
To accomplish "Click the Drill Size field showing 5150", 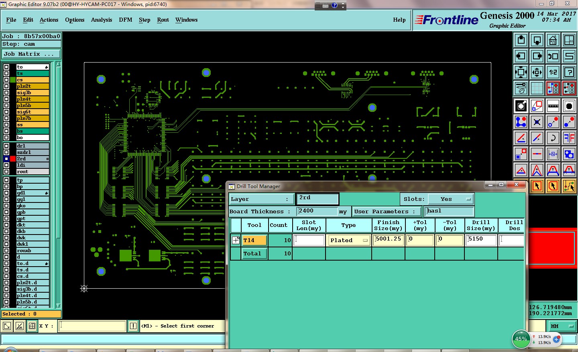I will pos(481,240).
